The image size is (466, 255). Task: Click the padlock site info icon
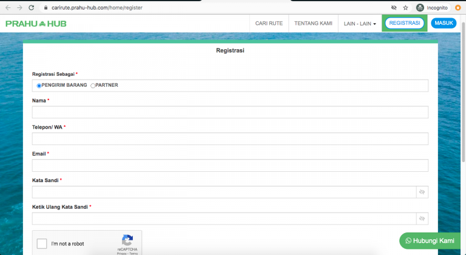tap(46, 8)
